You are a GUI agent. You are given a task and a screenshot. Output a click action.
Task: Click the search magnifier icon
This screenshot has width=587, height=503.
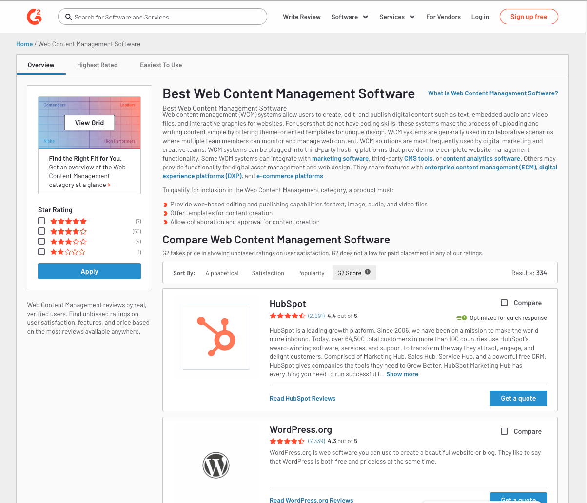pos(69,17)
